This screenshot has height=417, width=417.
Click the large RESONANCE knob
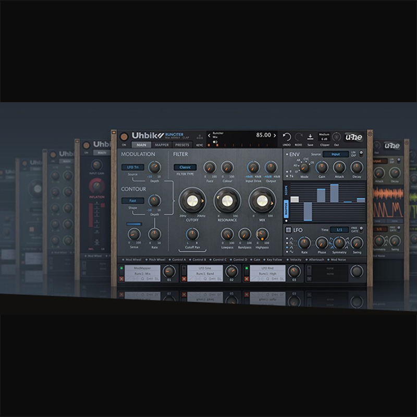click(x=227, y=201)
